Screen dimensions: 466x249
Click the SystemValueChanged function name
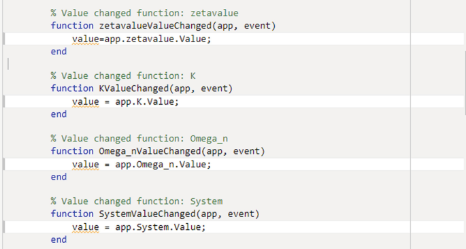(147, 214)
